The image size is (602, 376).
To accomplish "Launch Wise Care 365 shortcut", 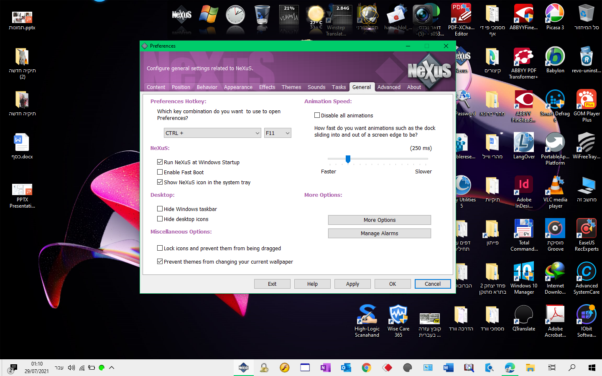I will (398, 321).
